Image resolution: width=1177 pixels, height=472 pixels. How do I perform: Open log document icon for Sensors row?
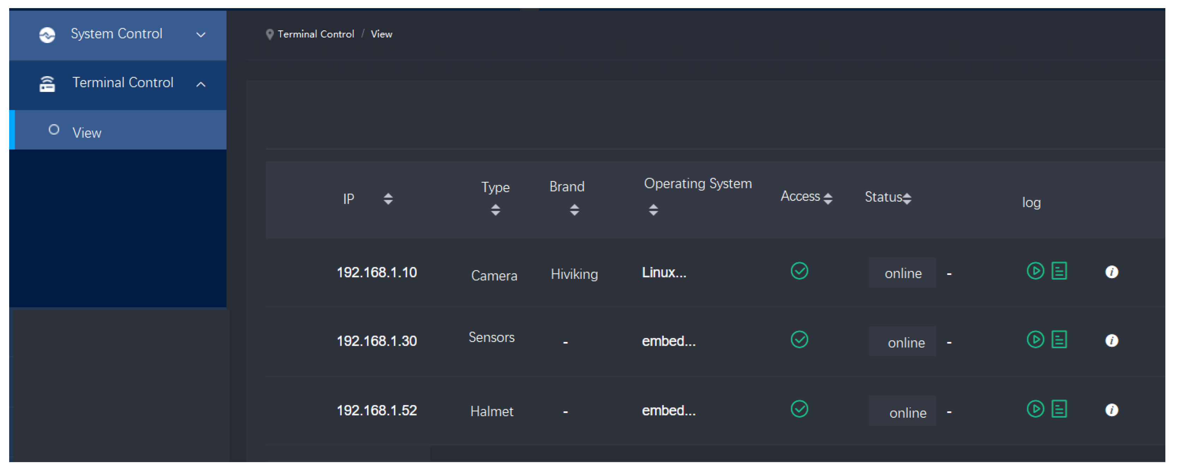pos(1059,339)
